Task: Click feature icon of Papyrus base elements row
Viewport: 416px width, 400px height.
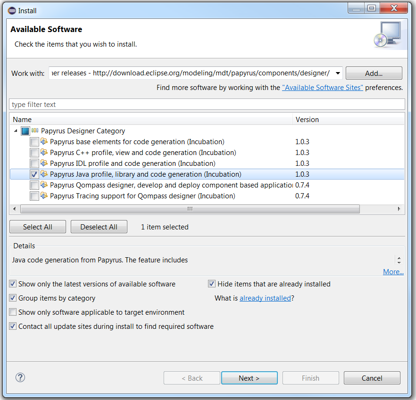Action: tap(44, 141)
